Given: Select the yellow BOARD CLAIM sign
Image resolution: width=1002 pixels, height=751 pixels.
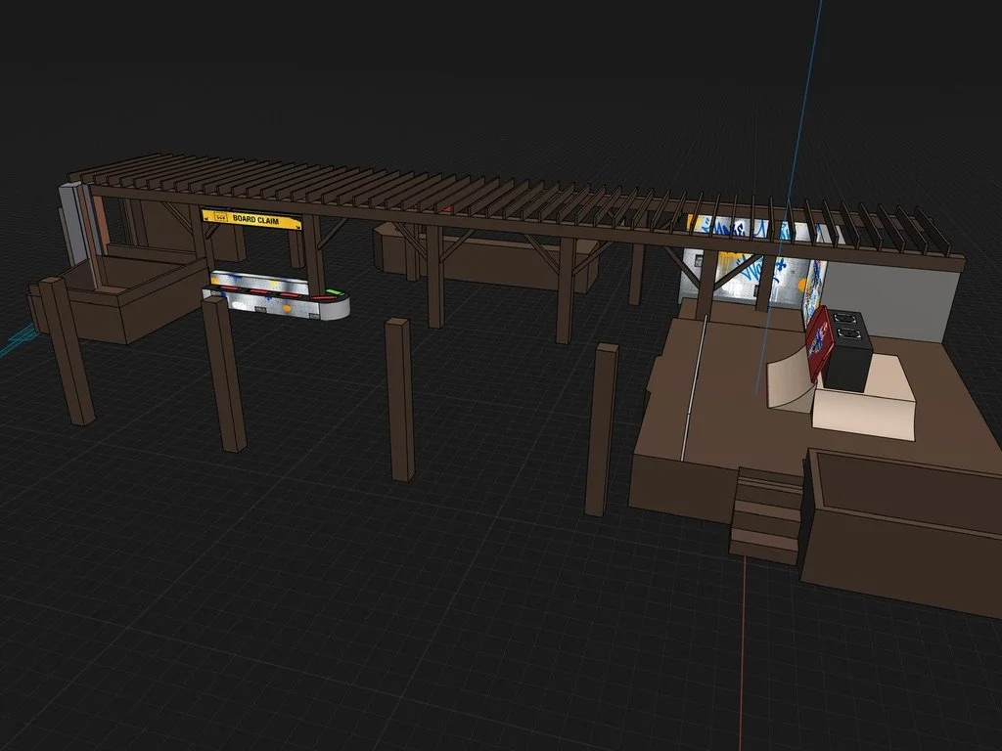Looking at the screenshot, I should click(x=251, y=218).
